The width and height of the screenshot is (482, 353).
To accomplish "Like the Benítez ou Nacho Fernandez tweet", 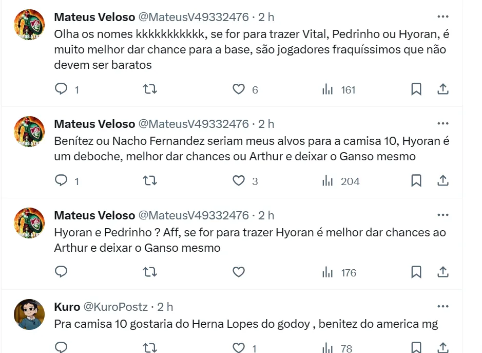I will (239, 181).
